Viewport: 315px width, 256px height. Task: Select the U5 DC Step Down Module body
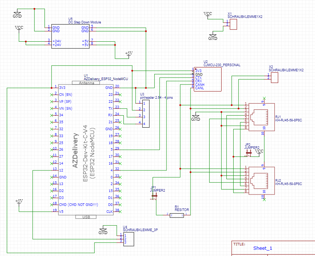click(x=70, y=36)
